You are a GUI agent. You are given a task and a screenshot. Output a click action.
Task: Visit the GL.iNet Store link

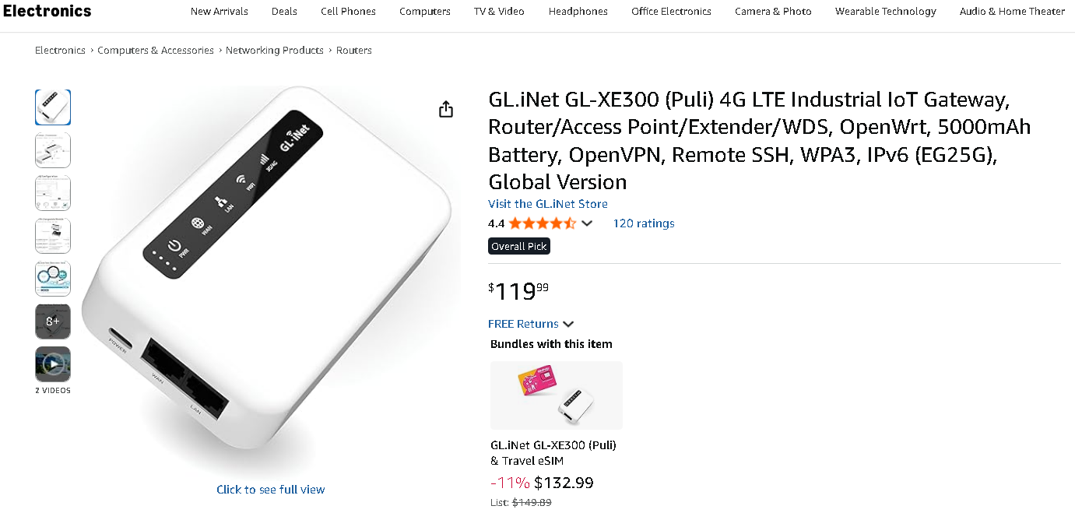(547, 204)
